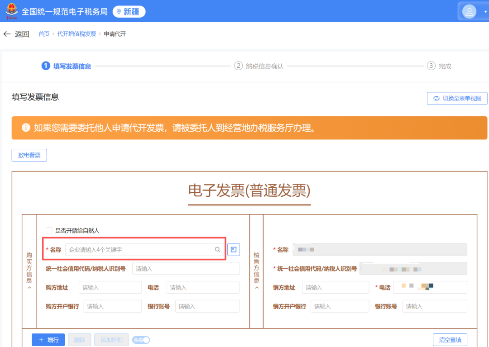This screenshot has height=347, width=489.
Task: Click seller 电话 input field
Action: 430,287
